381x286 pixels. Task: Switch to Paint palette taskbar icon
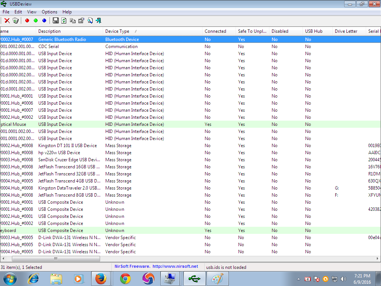click(x=217, y=279)
